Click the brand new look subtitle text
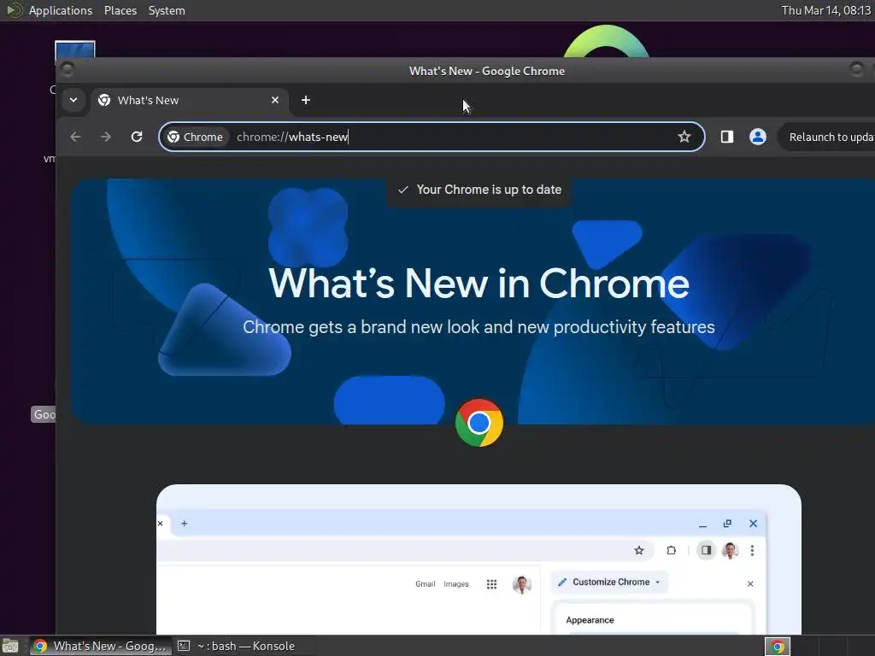This screenshot has width=875, height=656. point(479,327)
